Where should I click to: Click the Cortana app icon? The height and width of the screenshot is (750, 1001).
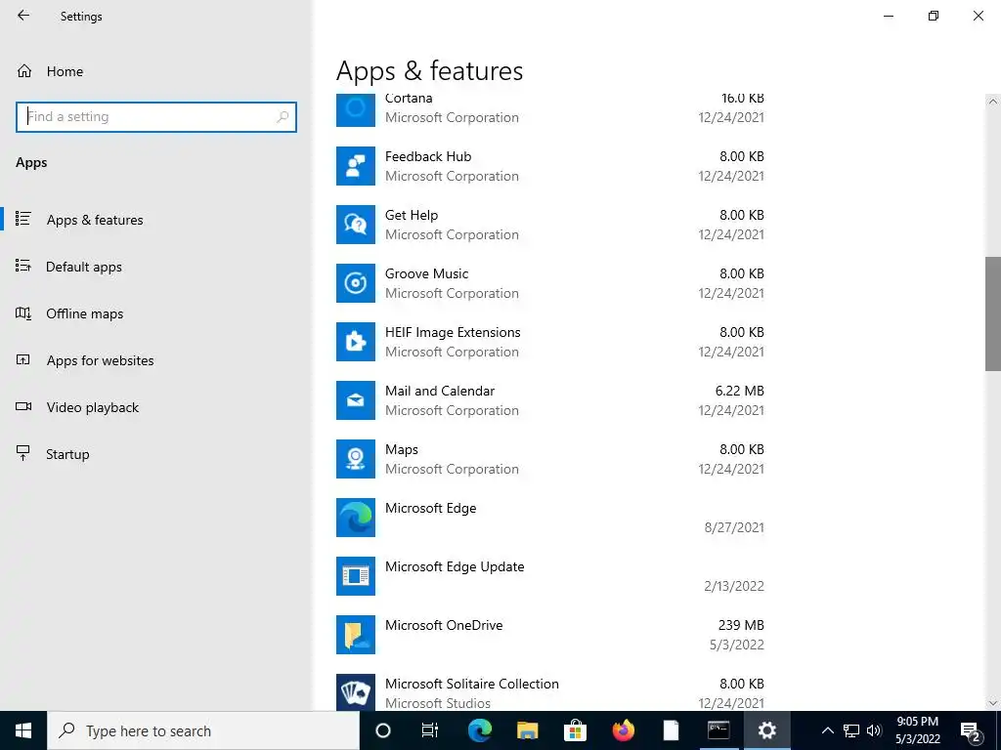(x=356, y=110)
